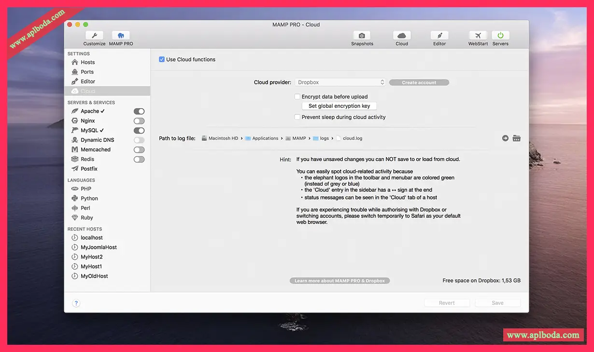Screen dimensions: 594x352
Task: Click the MAMP PRO elephant icon
Action: coord(121,36)
